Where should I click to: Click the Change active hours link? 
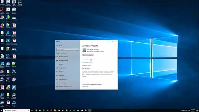[x=87, y=59]
